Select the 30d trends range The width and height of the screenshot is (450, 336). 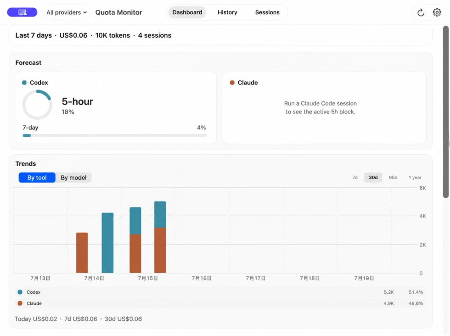point(373,177)
